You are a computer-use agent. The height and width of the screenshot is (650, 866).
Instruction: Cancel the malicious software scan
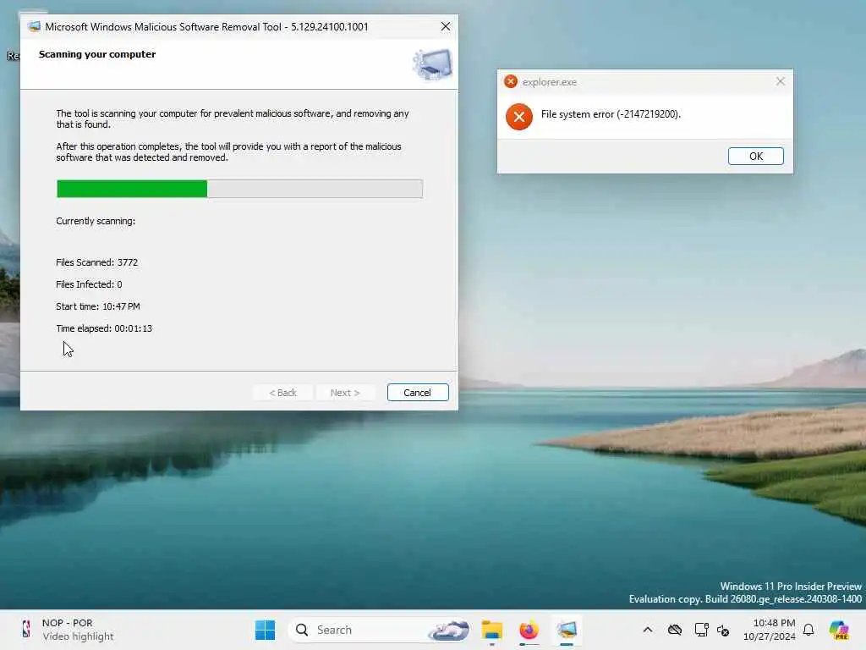click(417, 393)
